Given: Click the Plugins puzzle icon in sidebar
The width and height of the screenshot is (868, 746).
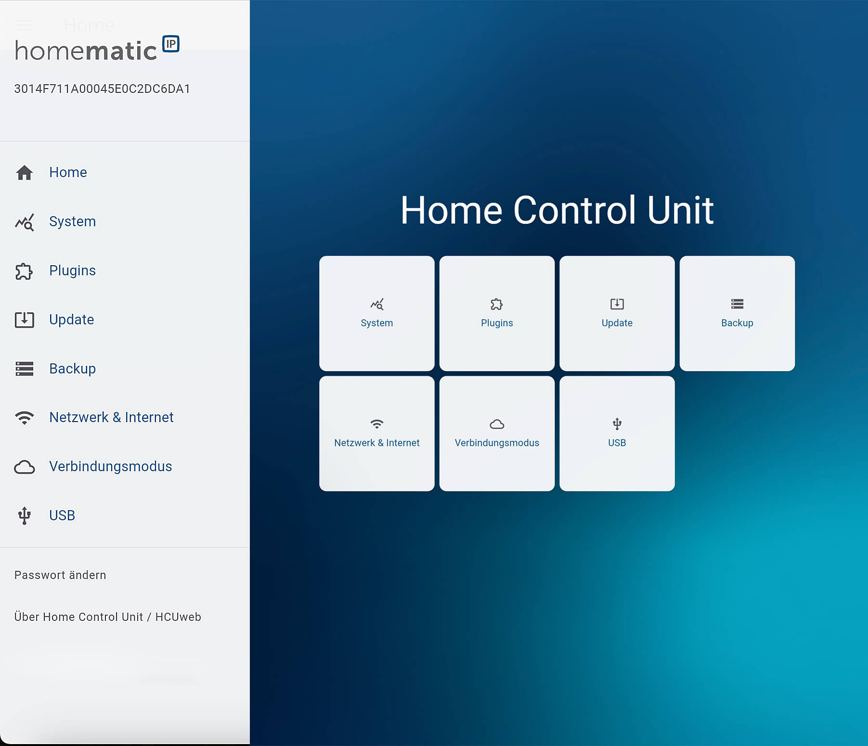Looking at the screenshot, I should (x=24, y=271).
